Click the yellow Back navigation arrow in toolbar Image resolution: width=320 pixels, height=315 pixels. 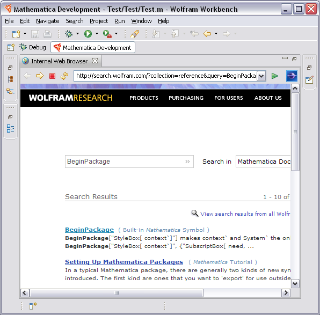(x=207, y=34)
